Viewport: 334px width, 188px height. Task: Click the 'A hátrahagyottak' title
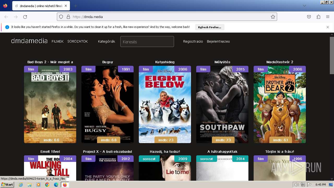222,152
